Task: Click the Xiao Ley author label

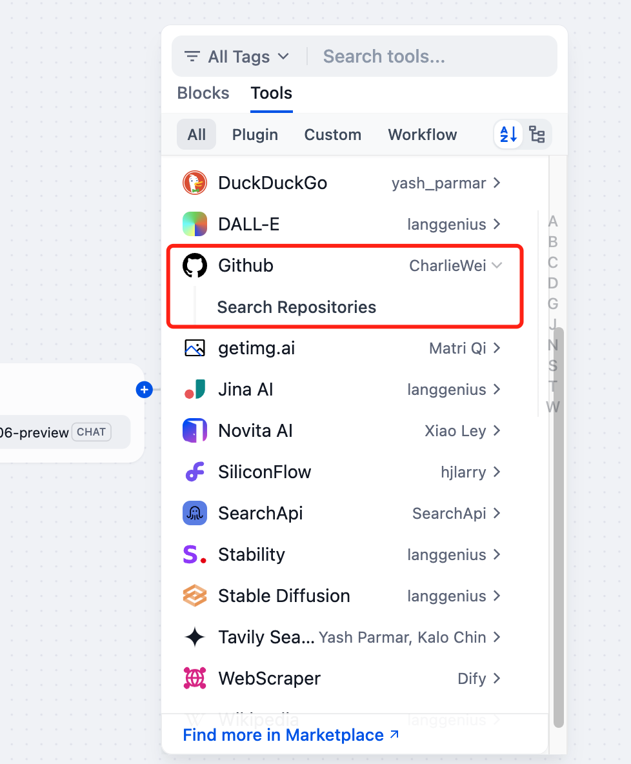Action: click(455, 431)
